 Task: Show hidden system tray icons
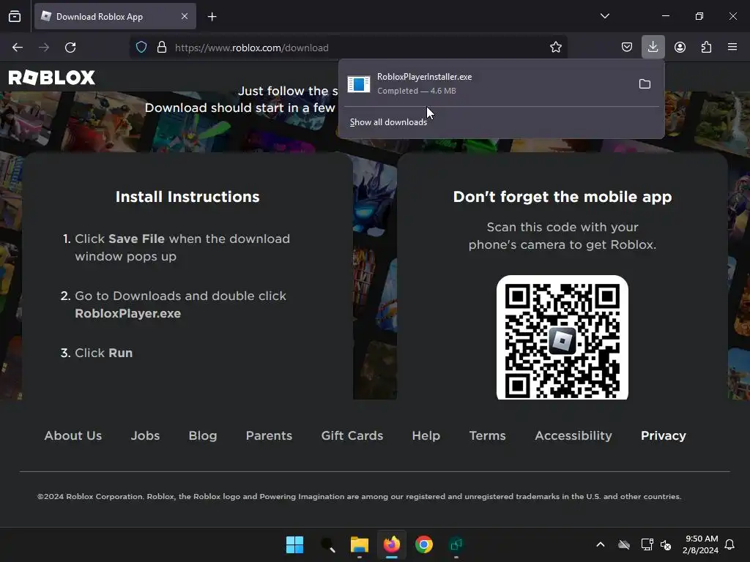[601, 544]
